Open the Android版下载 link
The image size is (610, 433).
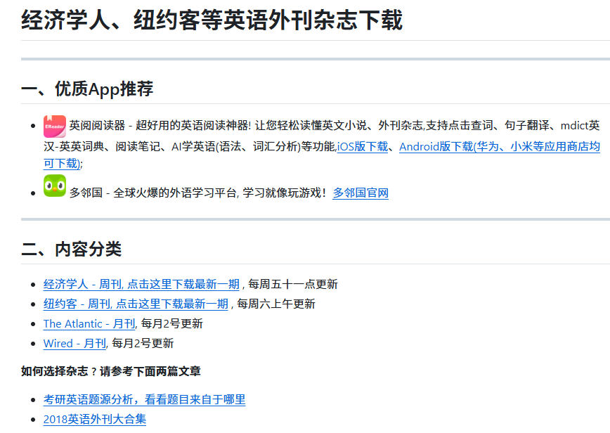500,147
